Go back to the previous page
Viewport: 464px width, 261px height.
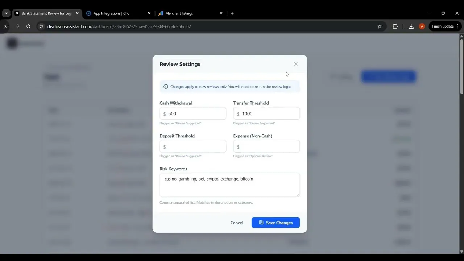coord(6,26)
